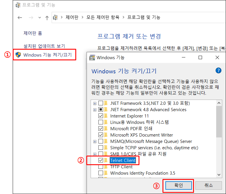
Task: Click the Windows 기능 dialog title icon
Action: [92, 57]
